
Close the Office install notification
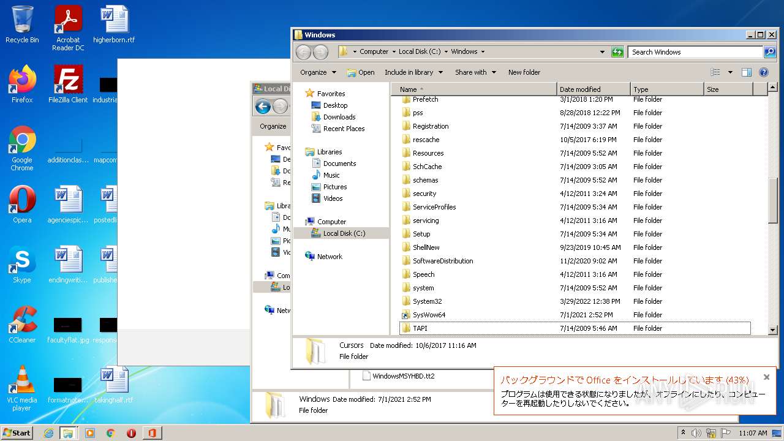coord(766,377)
